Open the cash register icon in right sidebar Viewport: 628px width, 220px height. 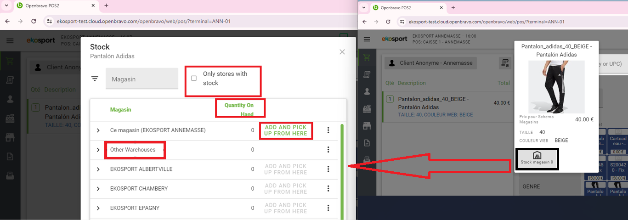click(367, 109)
